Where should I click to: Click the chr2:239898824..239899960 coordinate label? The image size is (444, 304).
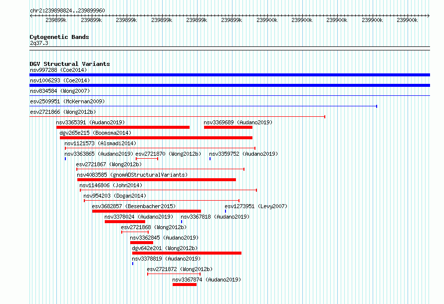[x=67, y=10]
